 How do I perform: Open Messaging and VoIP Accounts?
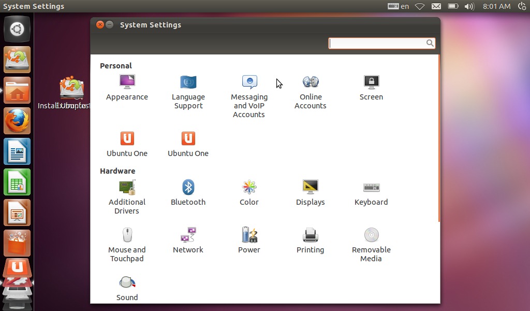pyautogui.click(x=249, y=96)
